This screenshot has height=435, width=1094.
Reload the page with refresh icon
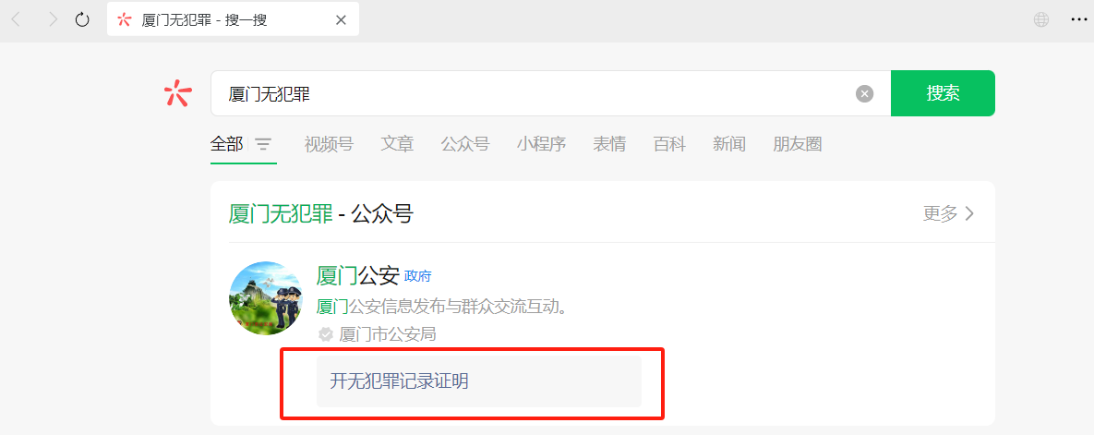(x=82, y=19)
